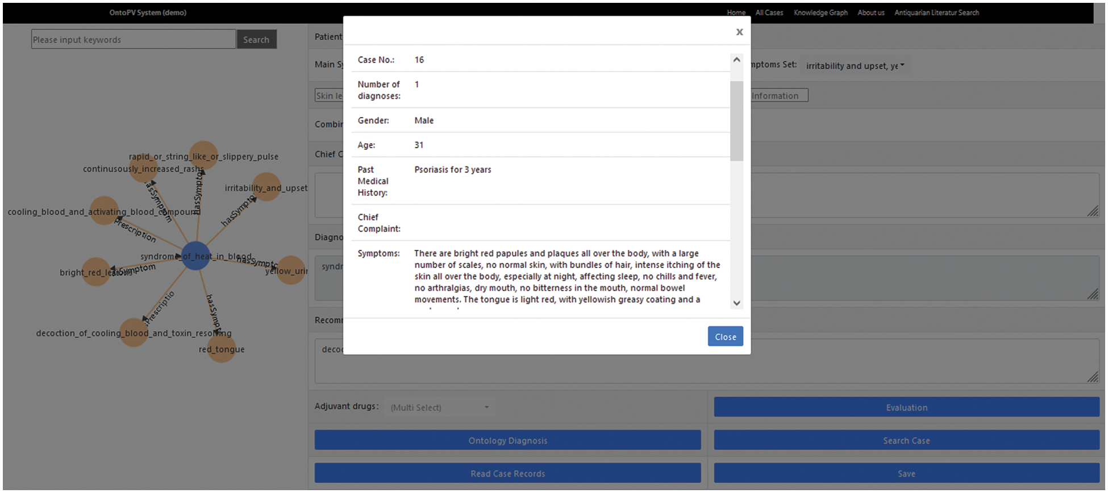Click the dialog scrollbar thumb
This screenshot has height=493, width=1108.
736,120
